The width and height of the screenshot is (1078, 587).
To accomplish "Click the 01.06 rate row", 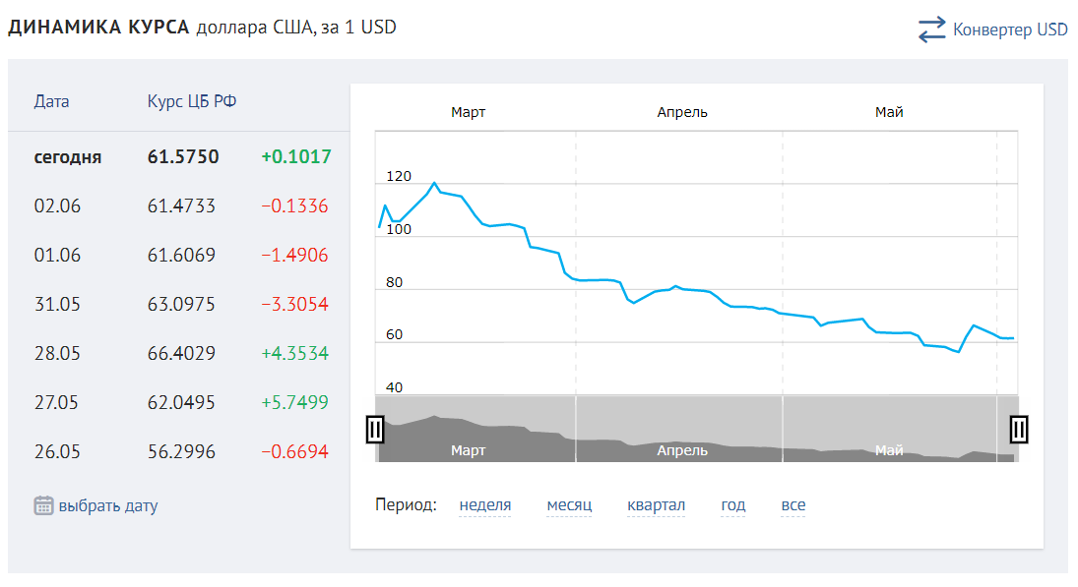I will coord(182,255).
